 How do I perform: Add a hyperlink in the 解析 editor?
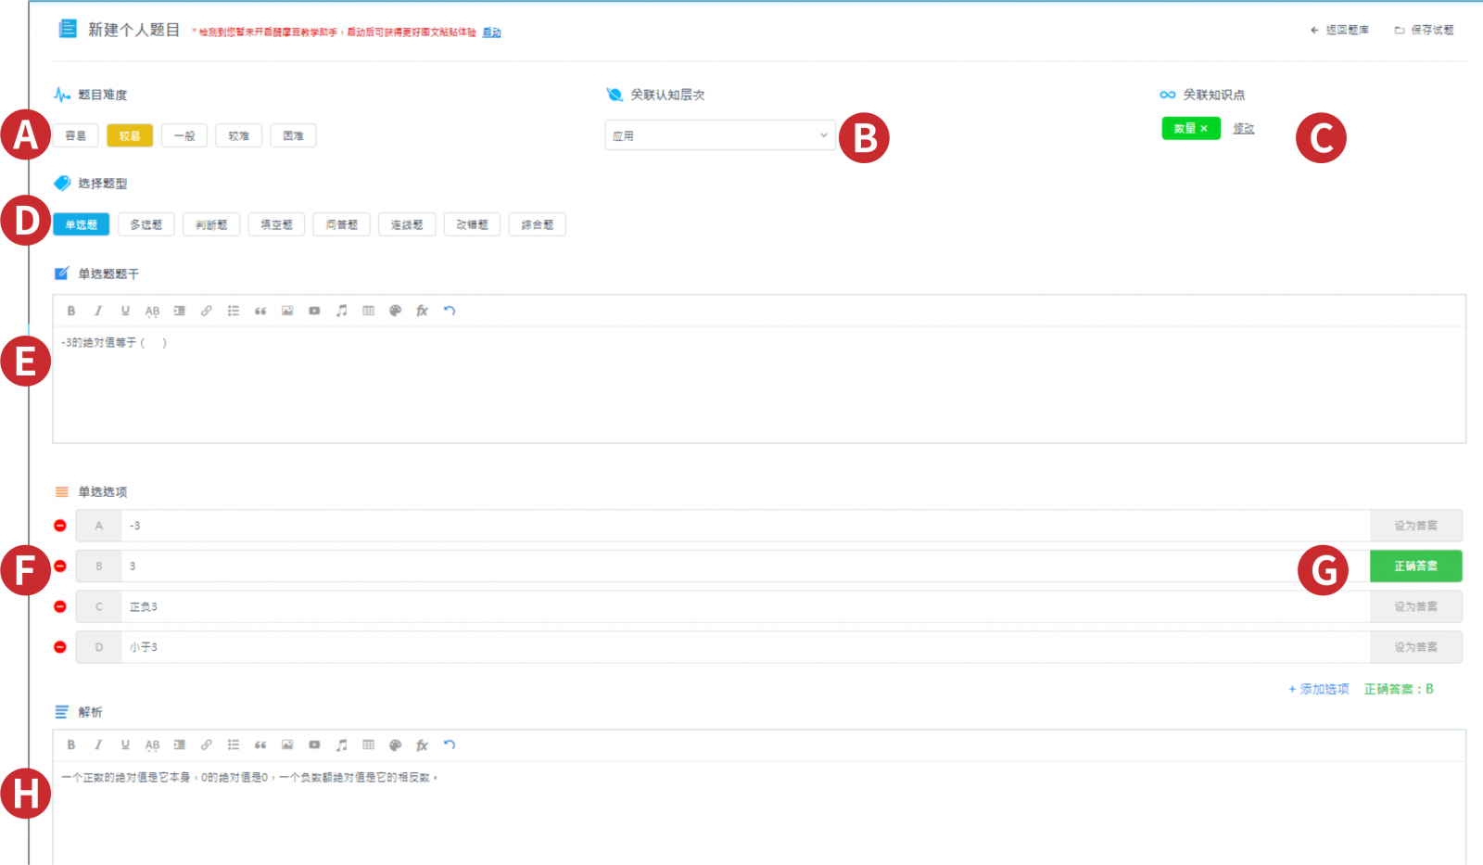[x=206, y=744]
